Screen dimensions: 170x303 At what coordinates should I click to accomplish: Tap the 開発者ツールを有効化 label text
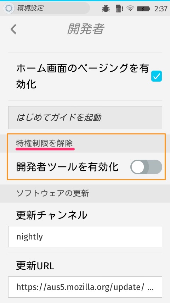tap(67, 167)
